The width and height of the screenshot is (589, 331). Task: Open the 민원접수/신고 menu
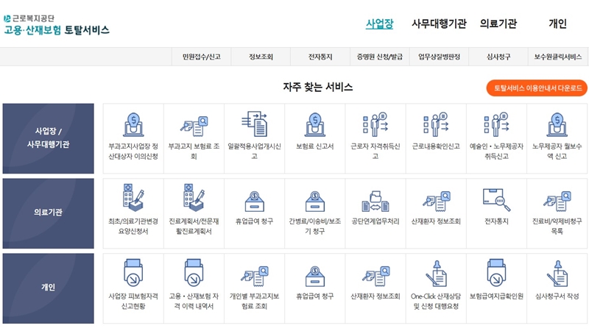point(201,57)
